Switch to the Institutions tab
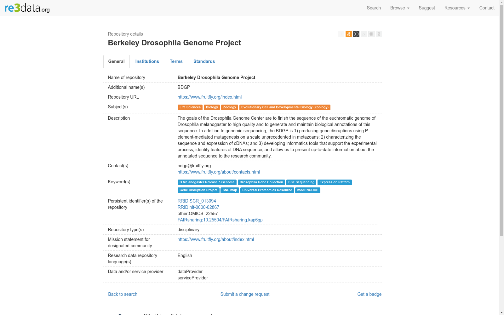 click(147, 61)
